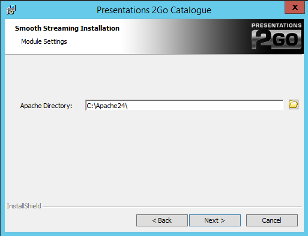
Task: Go to the previous step with Back
Action: [x=162, y=220]
